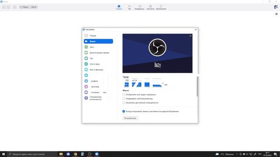The image size is (280, 157).
Task: Open Zoom settings via gear icon
Action: tap(276, 14)
